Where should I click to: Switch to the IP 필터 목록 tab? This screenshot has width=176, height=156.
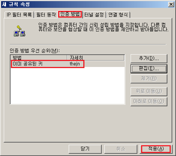point(19,15)
